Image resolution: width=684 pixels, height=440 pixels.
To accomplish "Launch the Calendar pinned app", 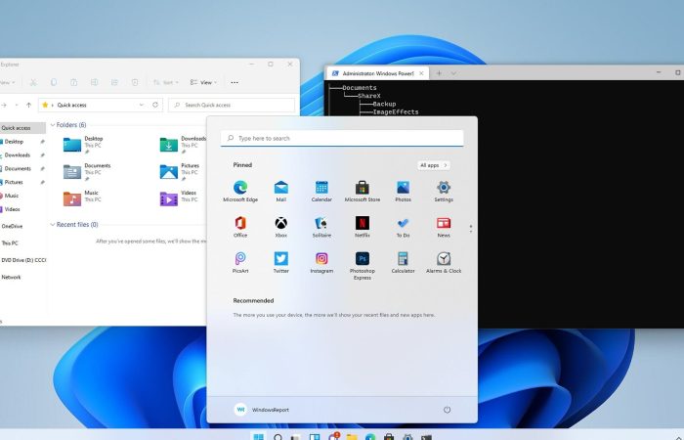I will pyautogui.click(x=321, y=192).
